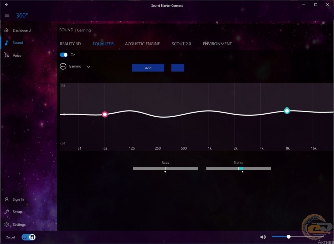Maximize the Sound Blaster Connect window

click(x=316, y=4)
